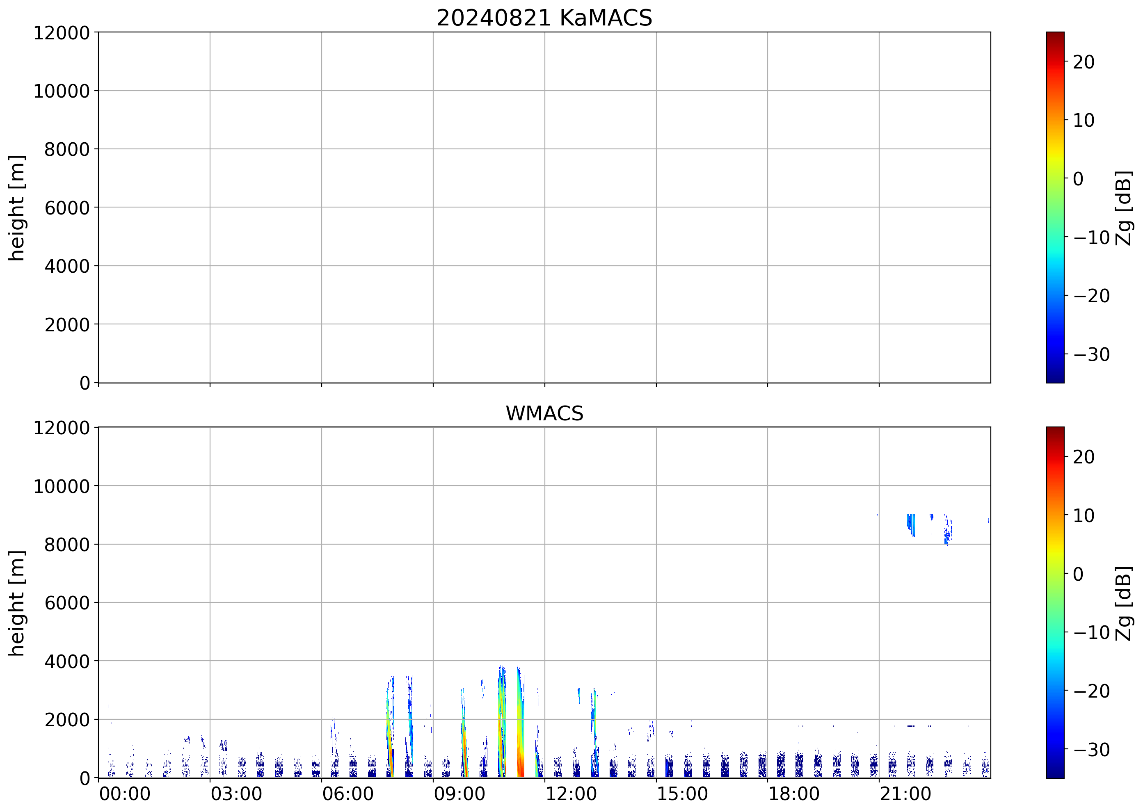Click the 20 label on the top colorbar
The height and width of the screenshot is (812, 1143).
click(x=1084, y=62)
